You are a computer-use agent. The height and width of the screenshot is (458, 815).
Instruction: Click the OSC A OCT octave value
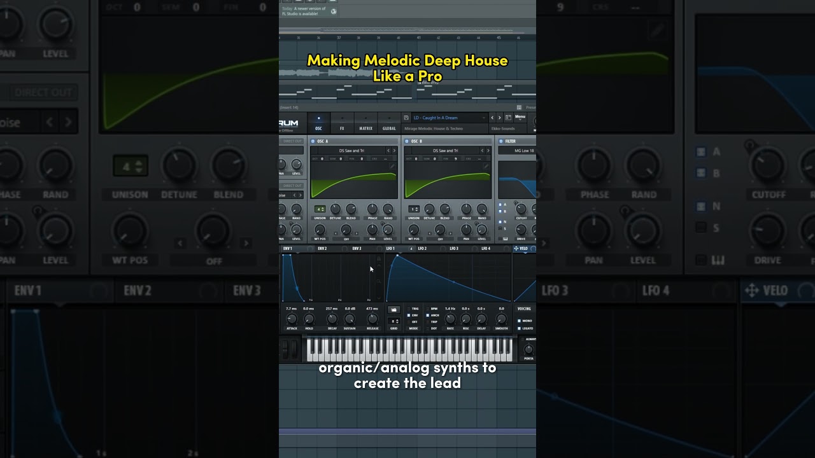coord(322,159)
